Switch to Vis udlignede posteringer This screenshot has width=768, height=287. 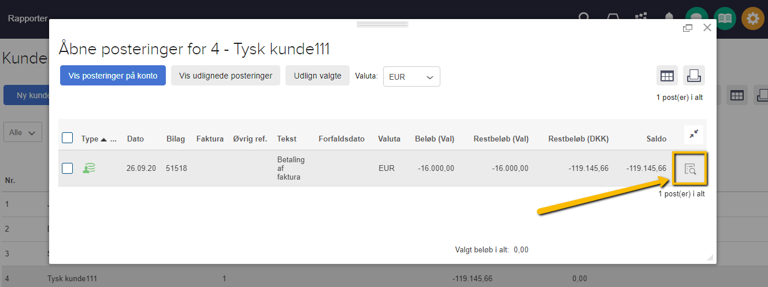tap(225, 76)
